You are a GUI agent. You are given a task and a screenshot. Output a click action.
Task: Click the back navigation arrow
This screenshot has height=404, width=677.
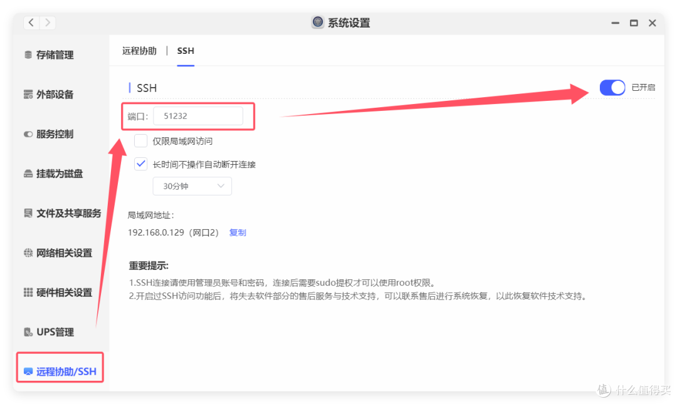[31, 22]
